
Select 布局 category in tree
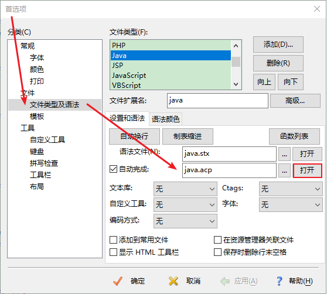point(37,186)
